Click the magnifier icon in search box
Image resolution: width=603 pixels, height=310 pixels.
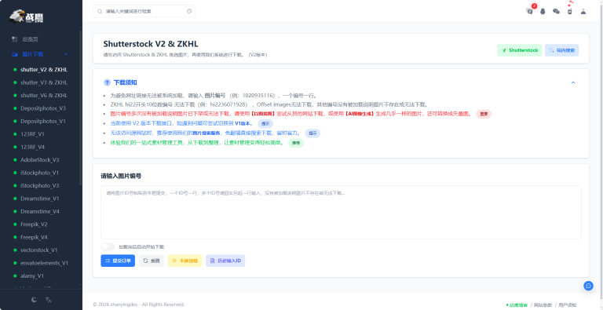tap(100, 11)
